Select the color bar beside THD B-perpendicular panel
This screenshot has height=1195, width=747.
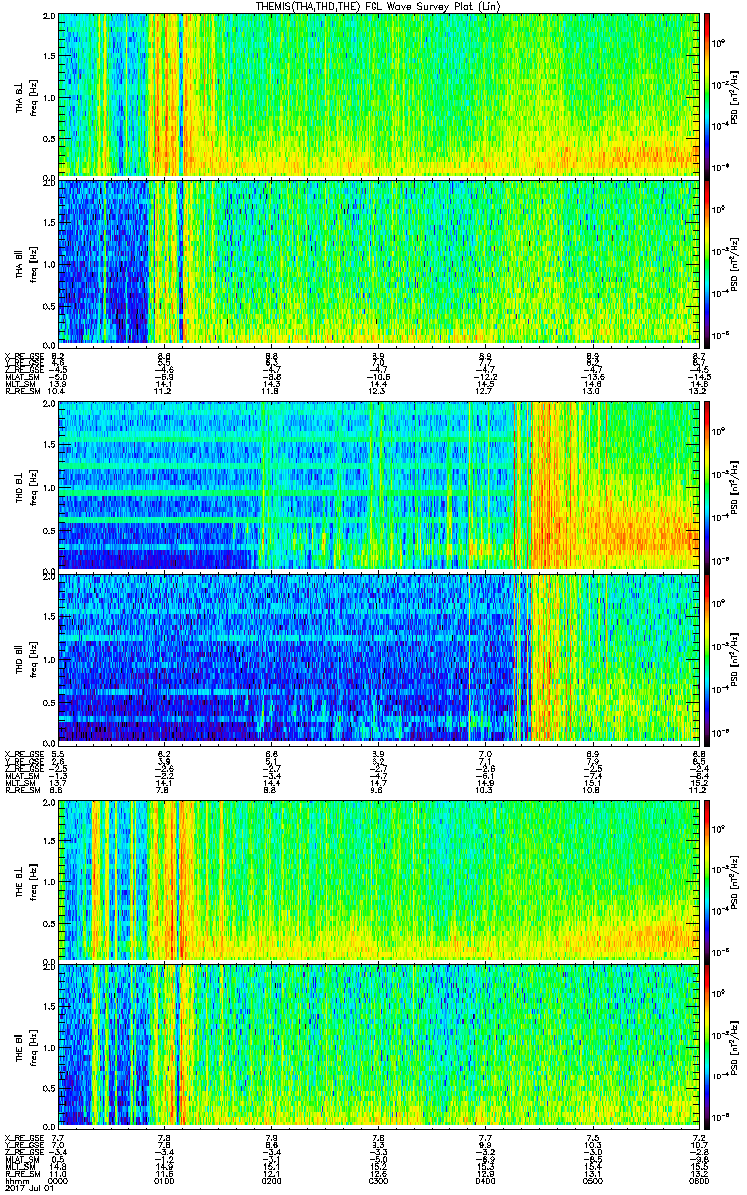pyautogui.click(x=707, y=486)
